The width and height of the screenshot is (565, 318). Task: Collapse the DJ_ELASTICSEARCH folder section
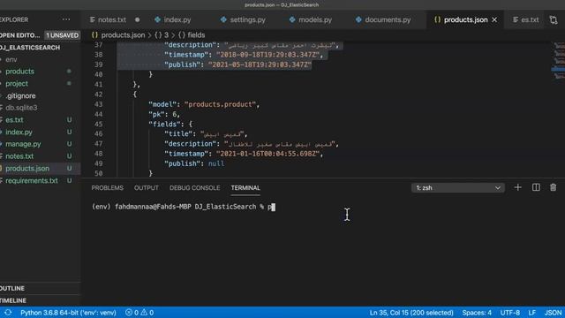coord(30,47)
